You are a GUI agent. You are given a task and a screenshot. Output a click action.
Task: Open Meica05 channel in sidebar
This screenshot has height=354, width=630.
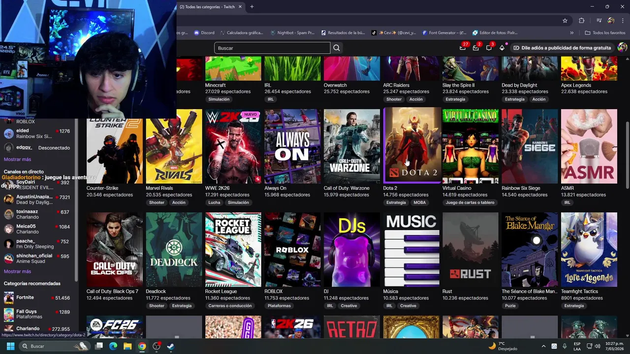click(37, 229)
